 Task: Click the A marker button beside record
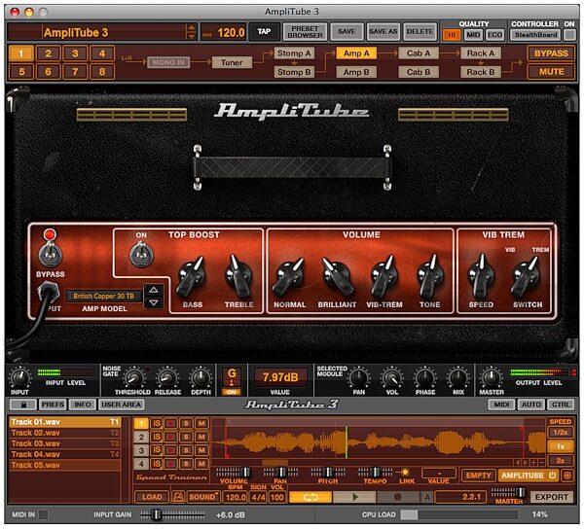(427, 497)
